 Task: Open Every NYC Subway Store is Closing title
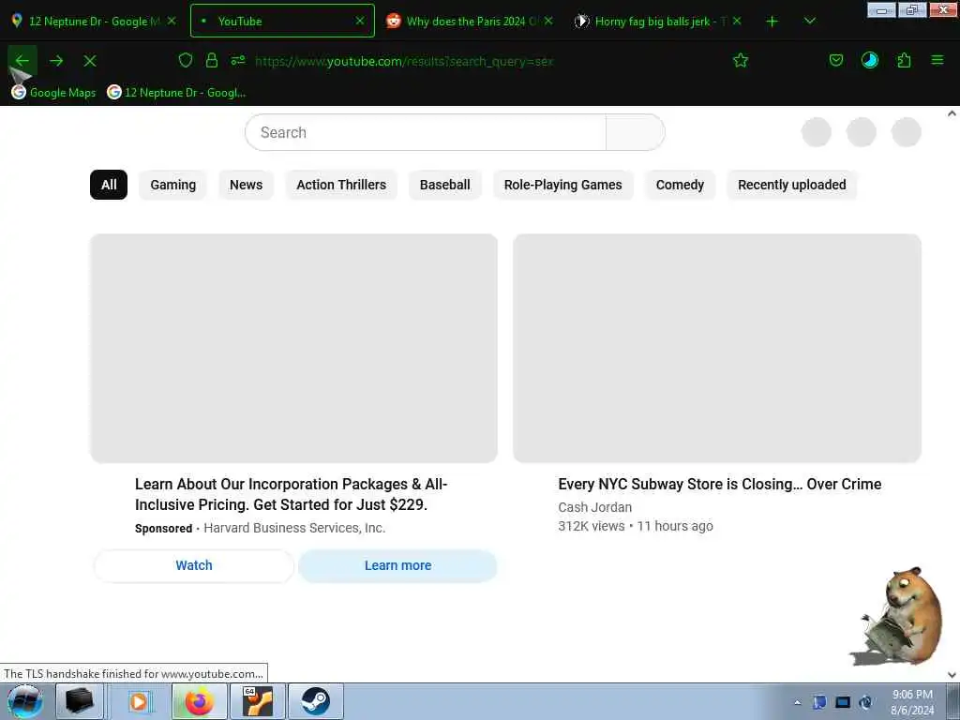(719, 485)
